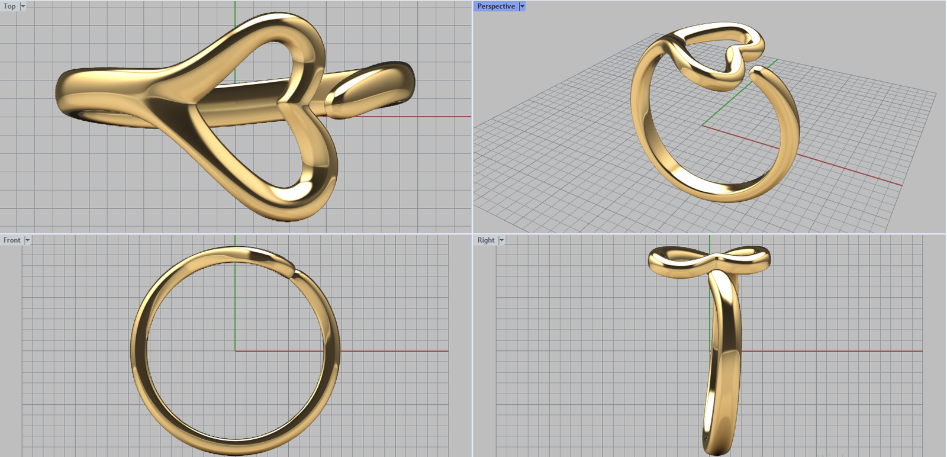Click the ring gap in Front view
Image resolution: width=947 pixels, height=457 pixels.
(x=294, y=271)
